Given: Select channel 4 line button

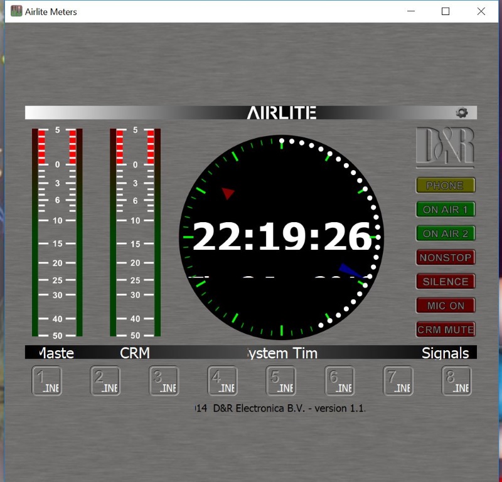Looking at the screenshot, I should click(223, 381).
